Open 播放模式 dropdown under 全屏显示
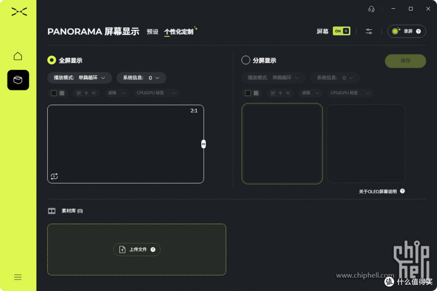The height and width of the screenshot is (291, 437). [x=80, y=78]
